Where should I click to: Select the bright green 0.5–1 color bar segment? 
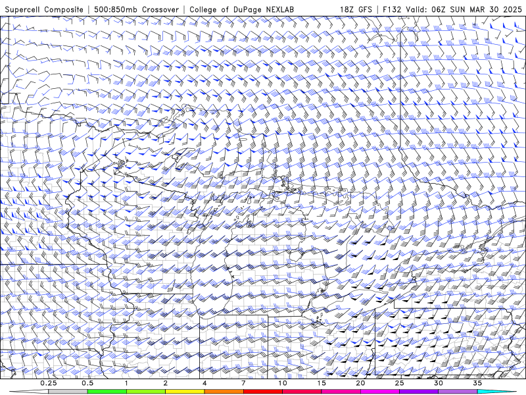tap(107, 392)
